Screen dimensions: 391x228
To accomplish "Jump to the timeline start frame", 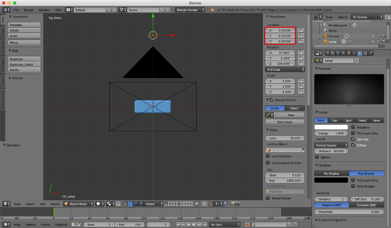I will (x=178, y=225).
